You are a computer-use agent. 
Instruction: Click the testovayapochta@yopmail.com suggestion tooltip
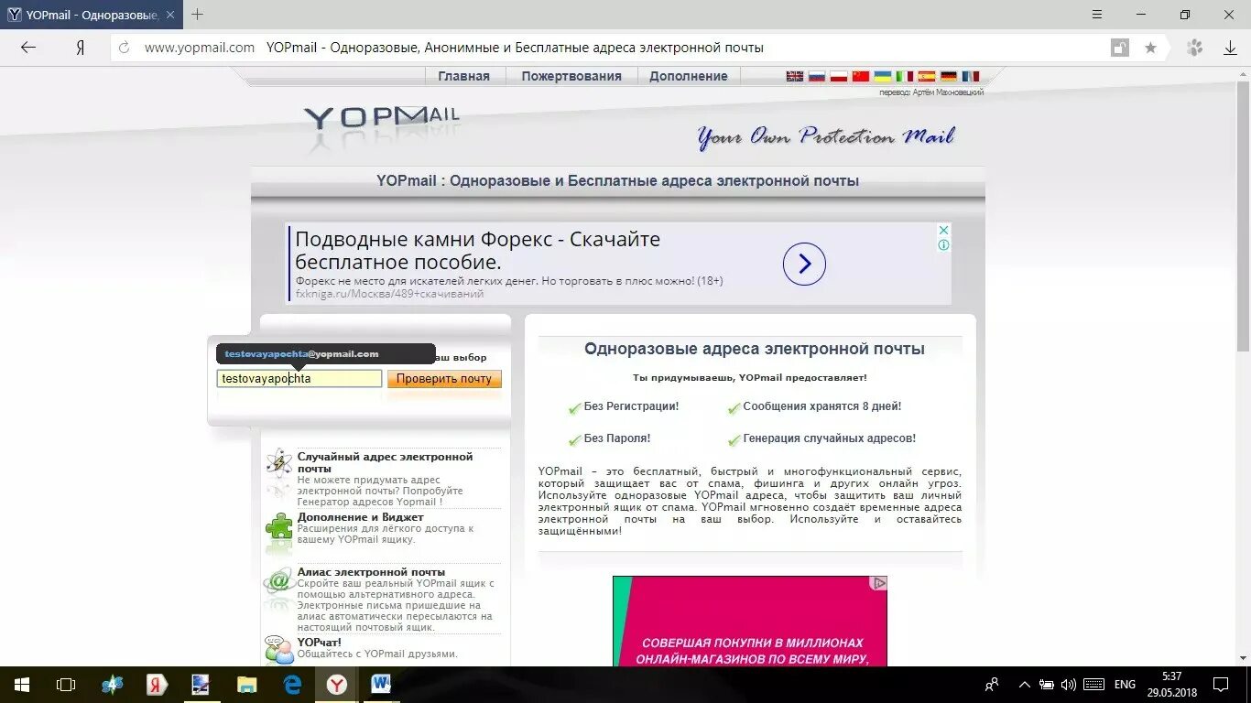click(325, 354)
